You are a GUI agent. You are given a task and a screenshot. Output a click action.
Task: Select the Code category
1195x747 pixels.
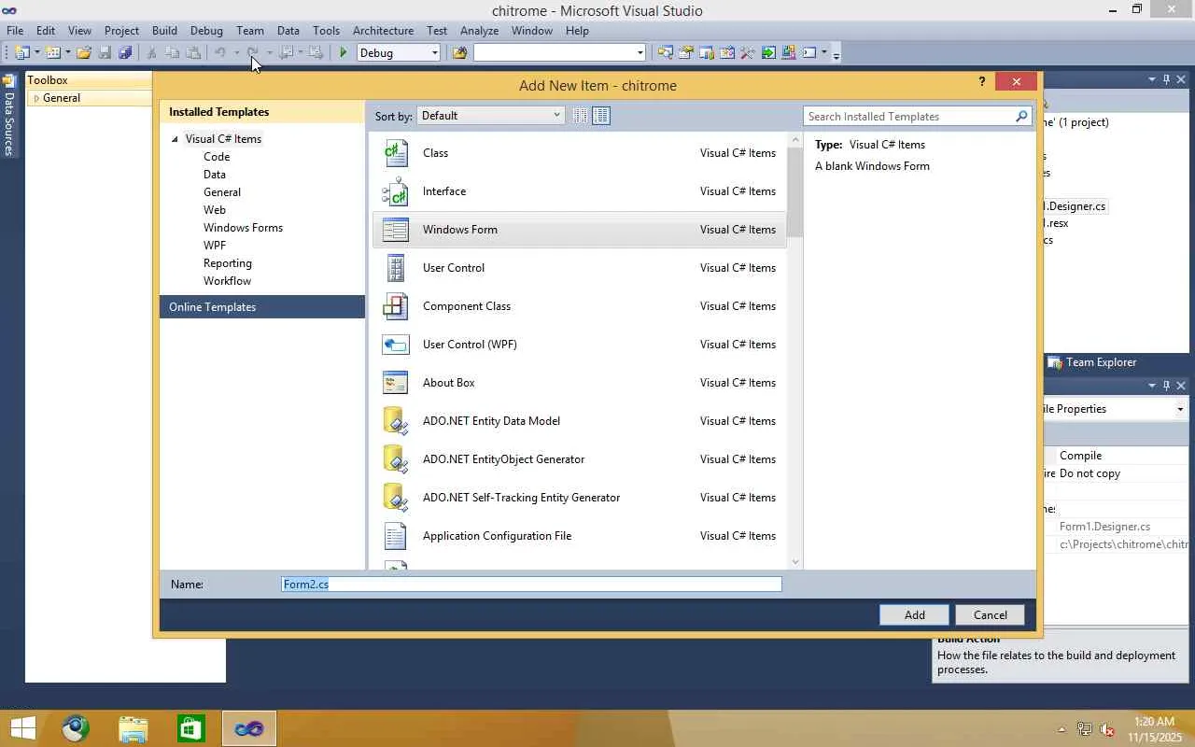217,157
